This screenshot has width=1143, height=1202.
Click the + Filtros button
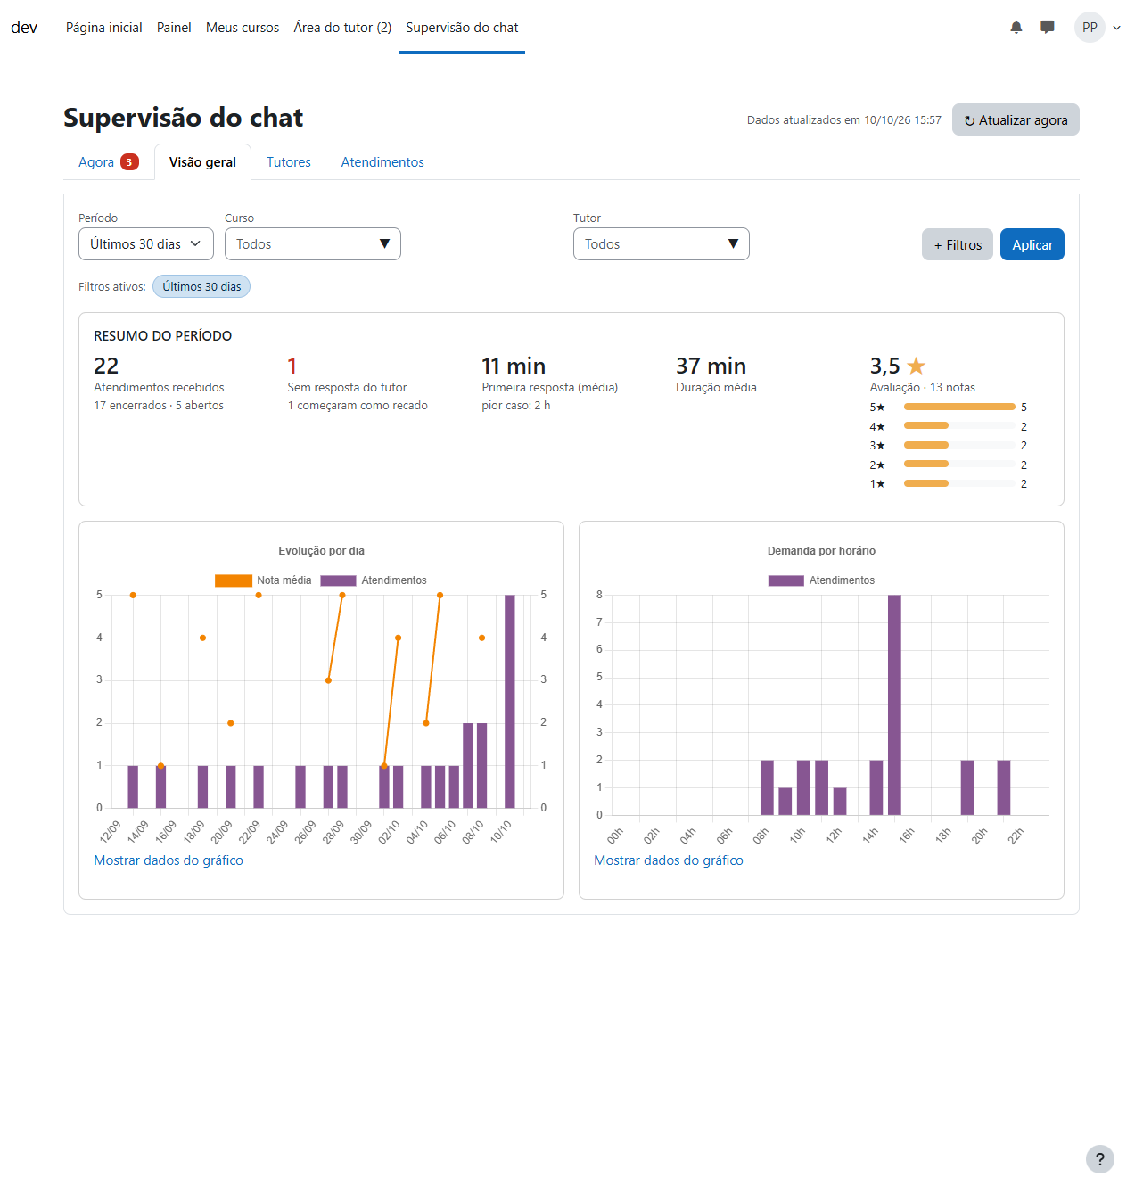coord(958,244)
